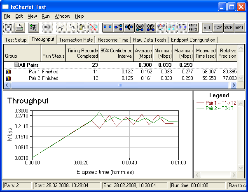Select the Pair 1 Finished row
Viewport: 248px width, 192px height.
point(120,72)
